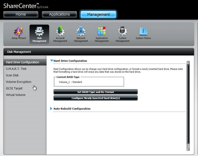Open the System Status info icon
The width and height of the screenshot is (198, 156).
(x=143, y=32)
